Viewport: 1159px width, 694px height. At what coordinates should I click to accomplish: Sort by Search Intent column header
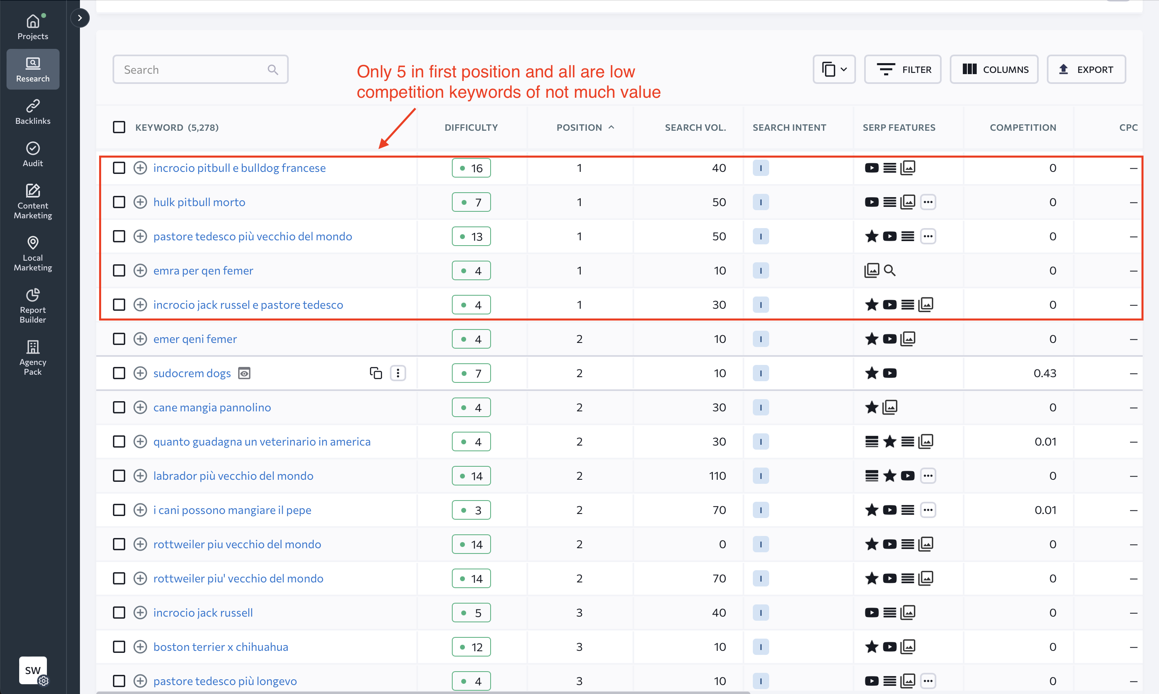(790, 127)
